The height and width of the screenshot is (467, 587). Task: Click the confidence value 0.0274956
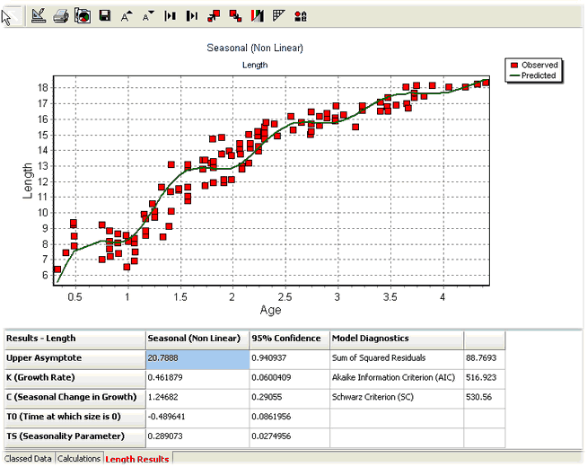click(x=289, y=437)
